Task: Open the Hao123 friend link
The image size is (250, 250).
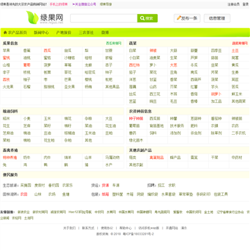Action: point(80,212)
